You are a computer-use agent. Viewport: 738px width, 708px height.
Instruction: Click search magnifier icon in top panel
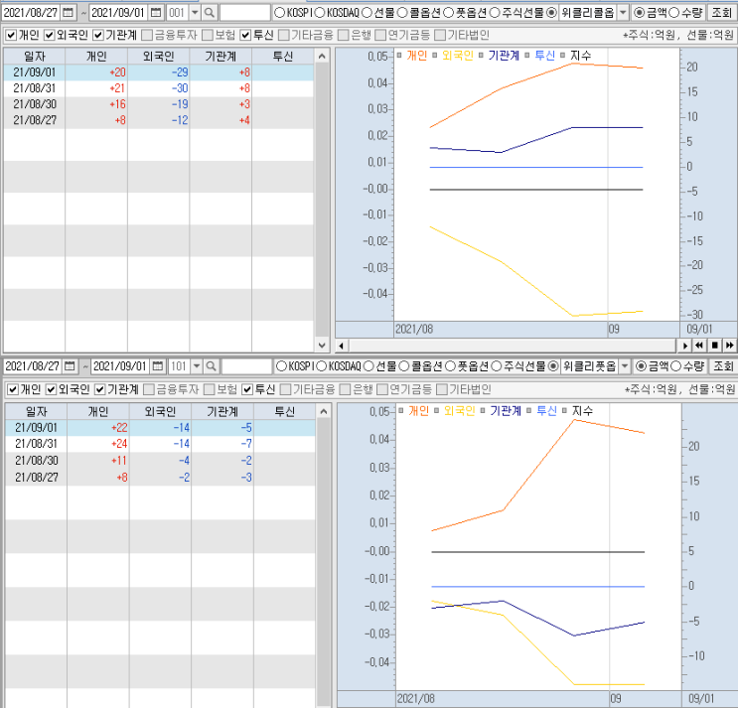coord(209,13)
